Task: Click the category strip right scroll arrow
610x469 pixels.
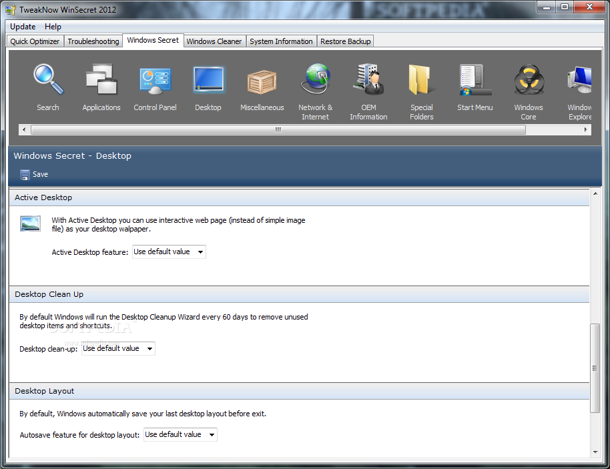Action: tap(585, 129)
